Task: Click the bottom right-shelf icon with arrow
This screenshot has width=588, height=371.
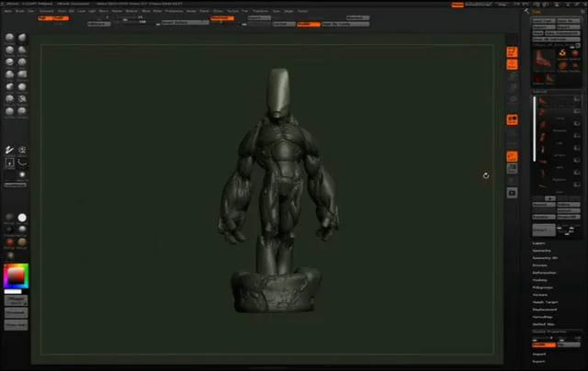Action: [512, 193]
